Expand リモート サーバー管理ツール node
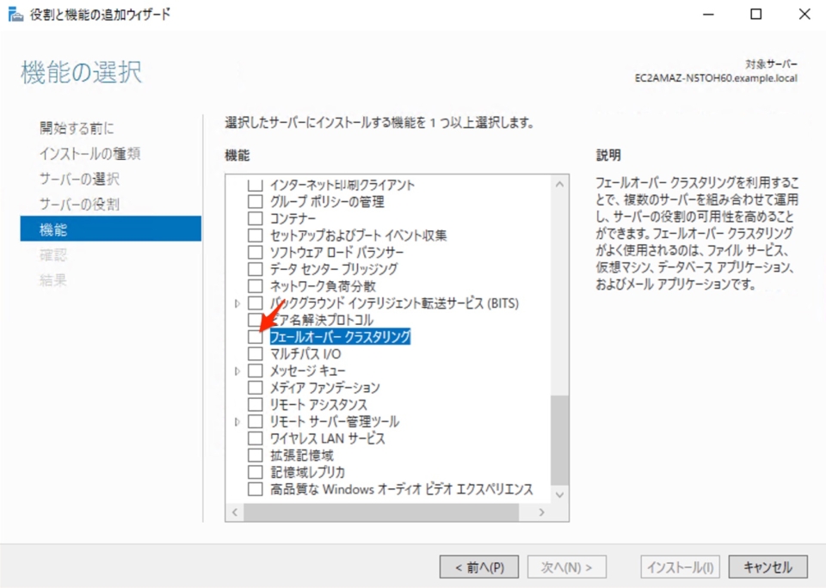This screenshot has height=588, width=826. pos(237,422)
